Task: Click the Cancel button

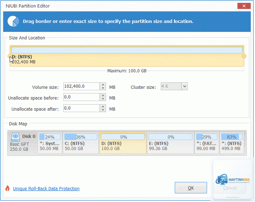Action: pyautogui.click(x=230, y=188)
